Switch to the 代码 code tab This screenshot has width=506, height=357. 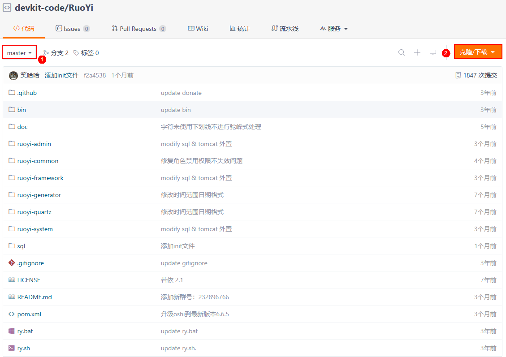coord(24,29)
